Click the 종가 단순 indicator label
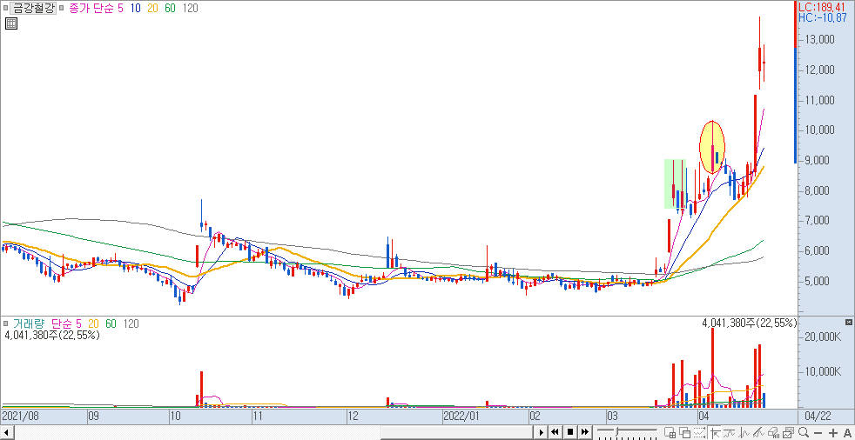Screen dimensions: 855x440 pos(91,8)
